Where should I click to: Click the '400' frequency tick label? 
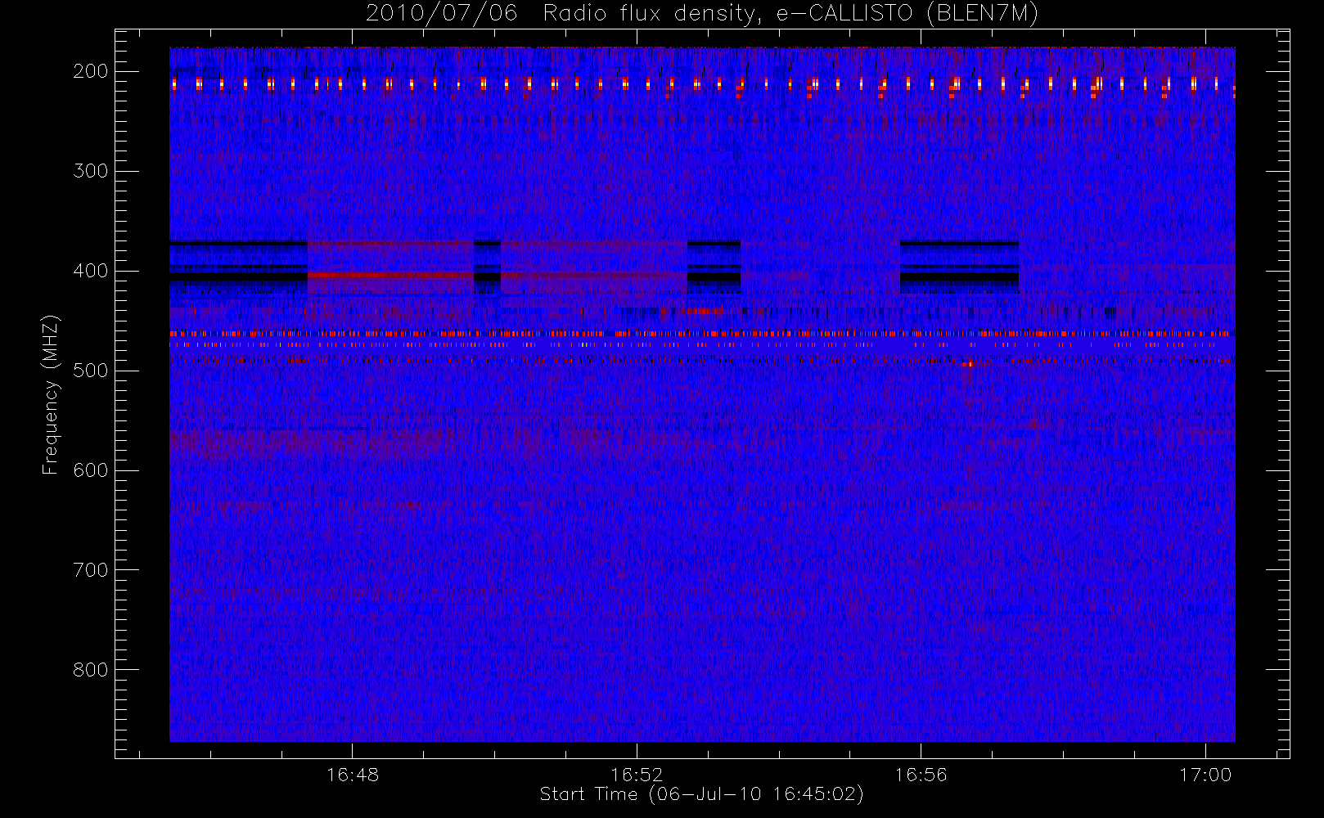pyautogui.click(x=91, y=271)
